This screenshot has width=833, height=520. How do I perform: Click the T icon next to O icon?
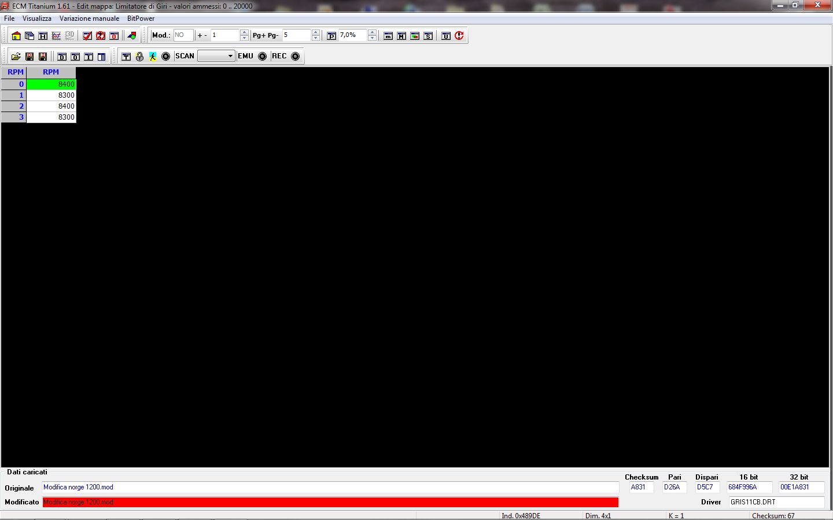89,57
